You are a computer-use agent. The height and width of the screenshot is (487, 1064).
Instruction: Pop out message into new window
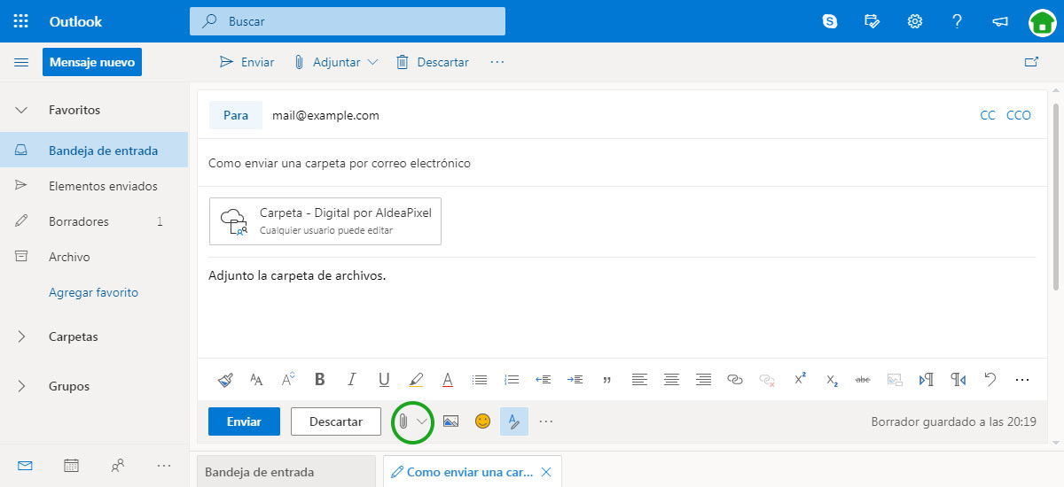tap(1031, 62)
